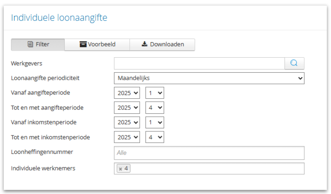Switch to the Filter tab
331x194 pixels.
click(38, 44)
